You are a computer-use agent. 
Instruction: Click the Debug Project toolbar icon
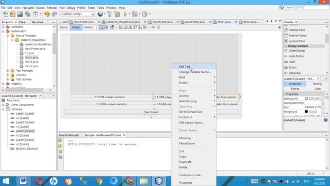tap(135, 14)
